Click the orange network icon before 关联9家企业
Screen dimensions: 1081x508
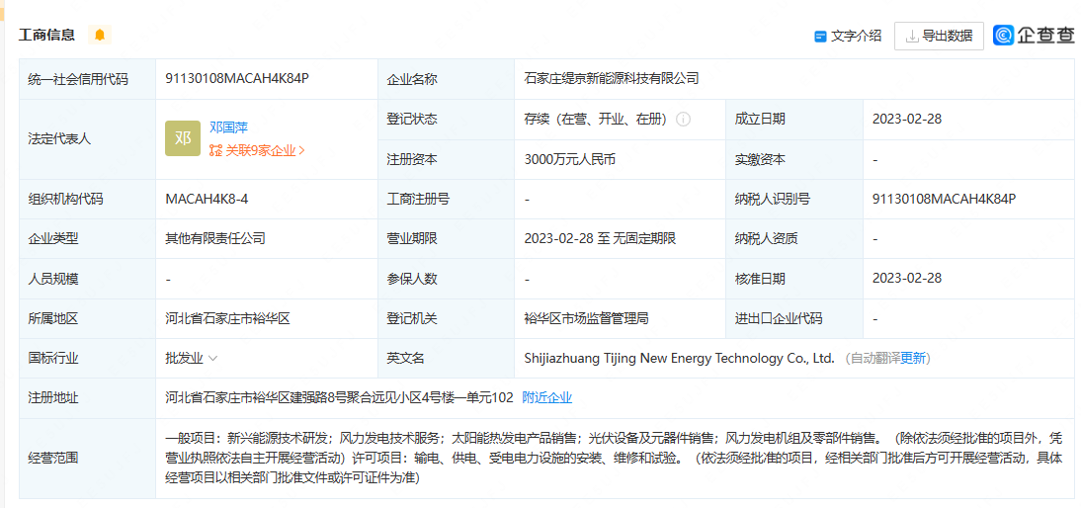click(216, 151)
